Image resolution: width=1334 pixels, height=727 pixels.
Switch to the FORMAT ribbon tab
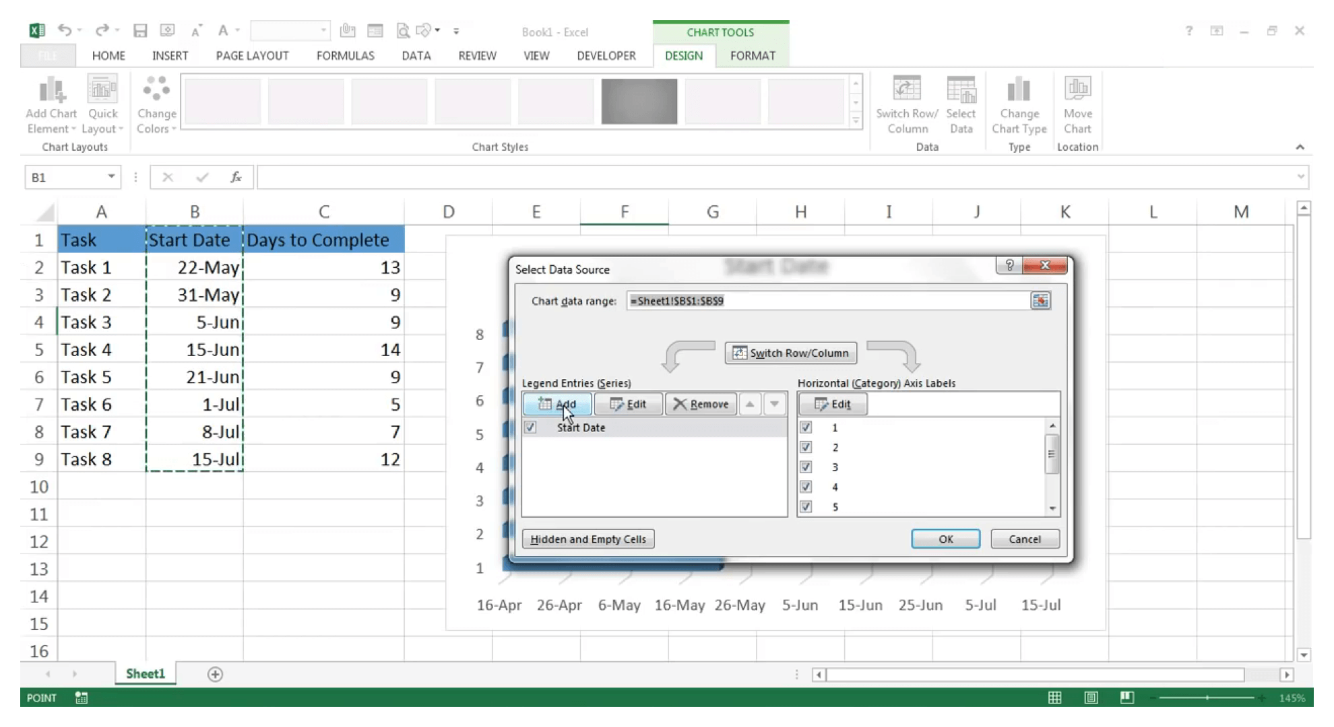pos(753,55)
